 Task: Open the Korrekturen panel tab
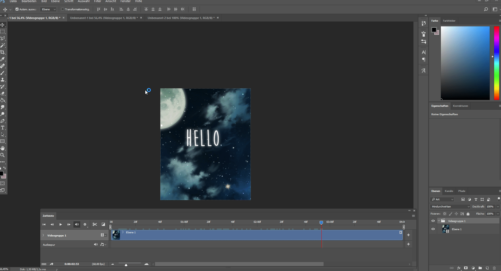point(460,106)
